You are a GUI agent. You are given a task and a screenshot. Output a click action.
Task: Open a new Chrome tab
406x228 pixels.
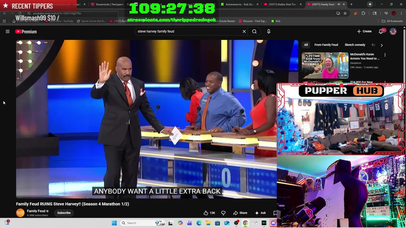click(x=351, y=4)
